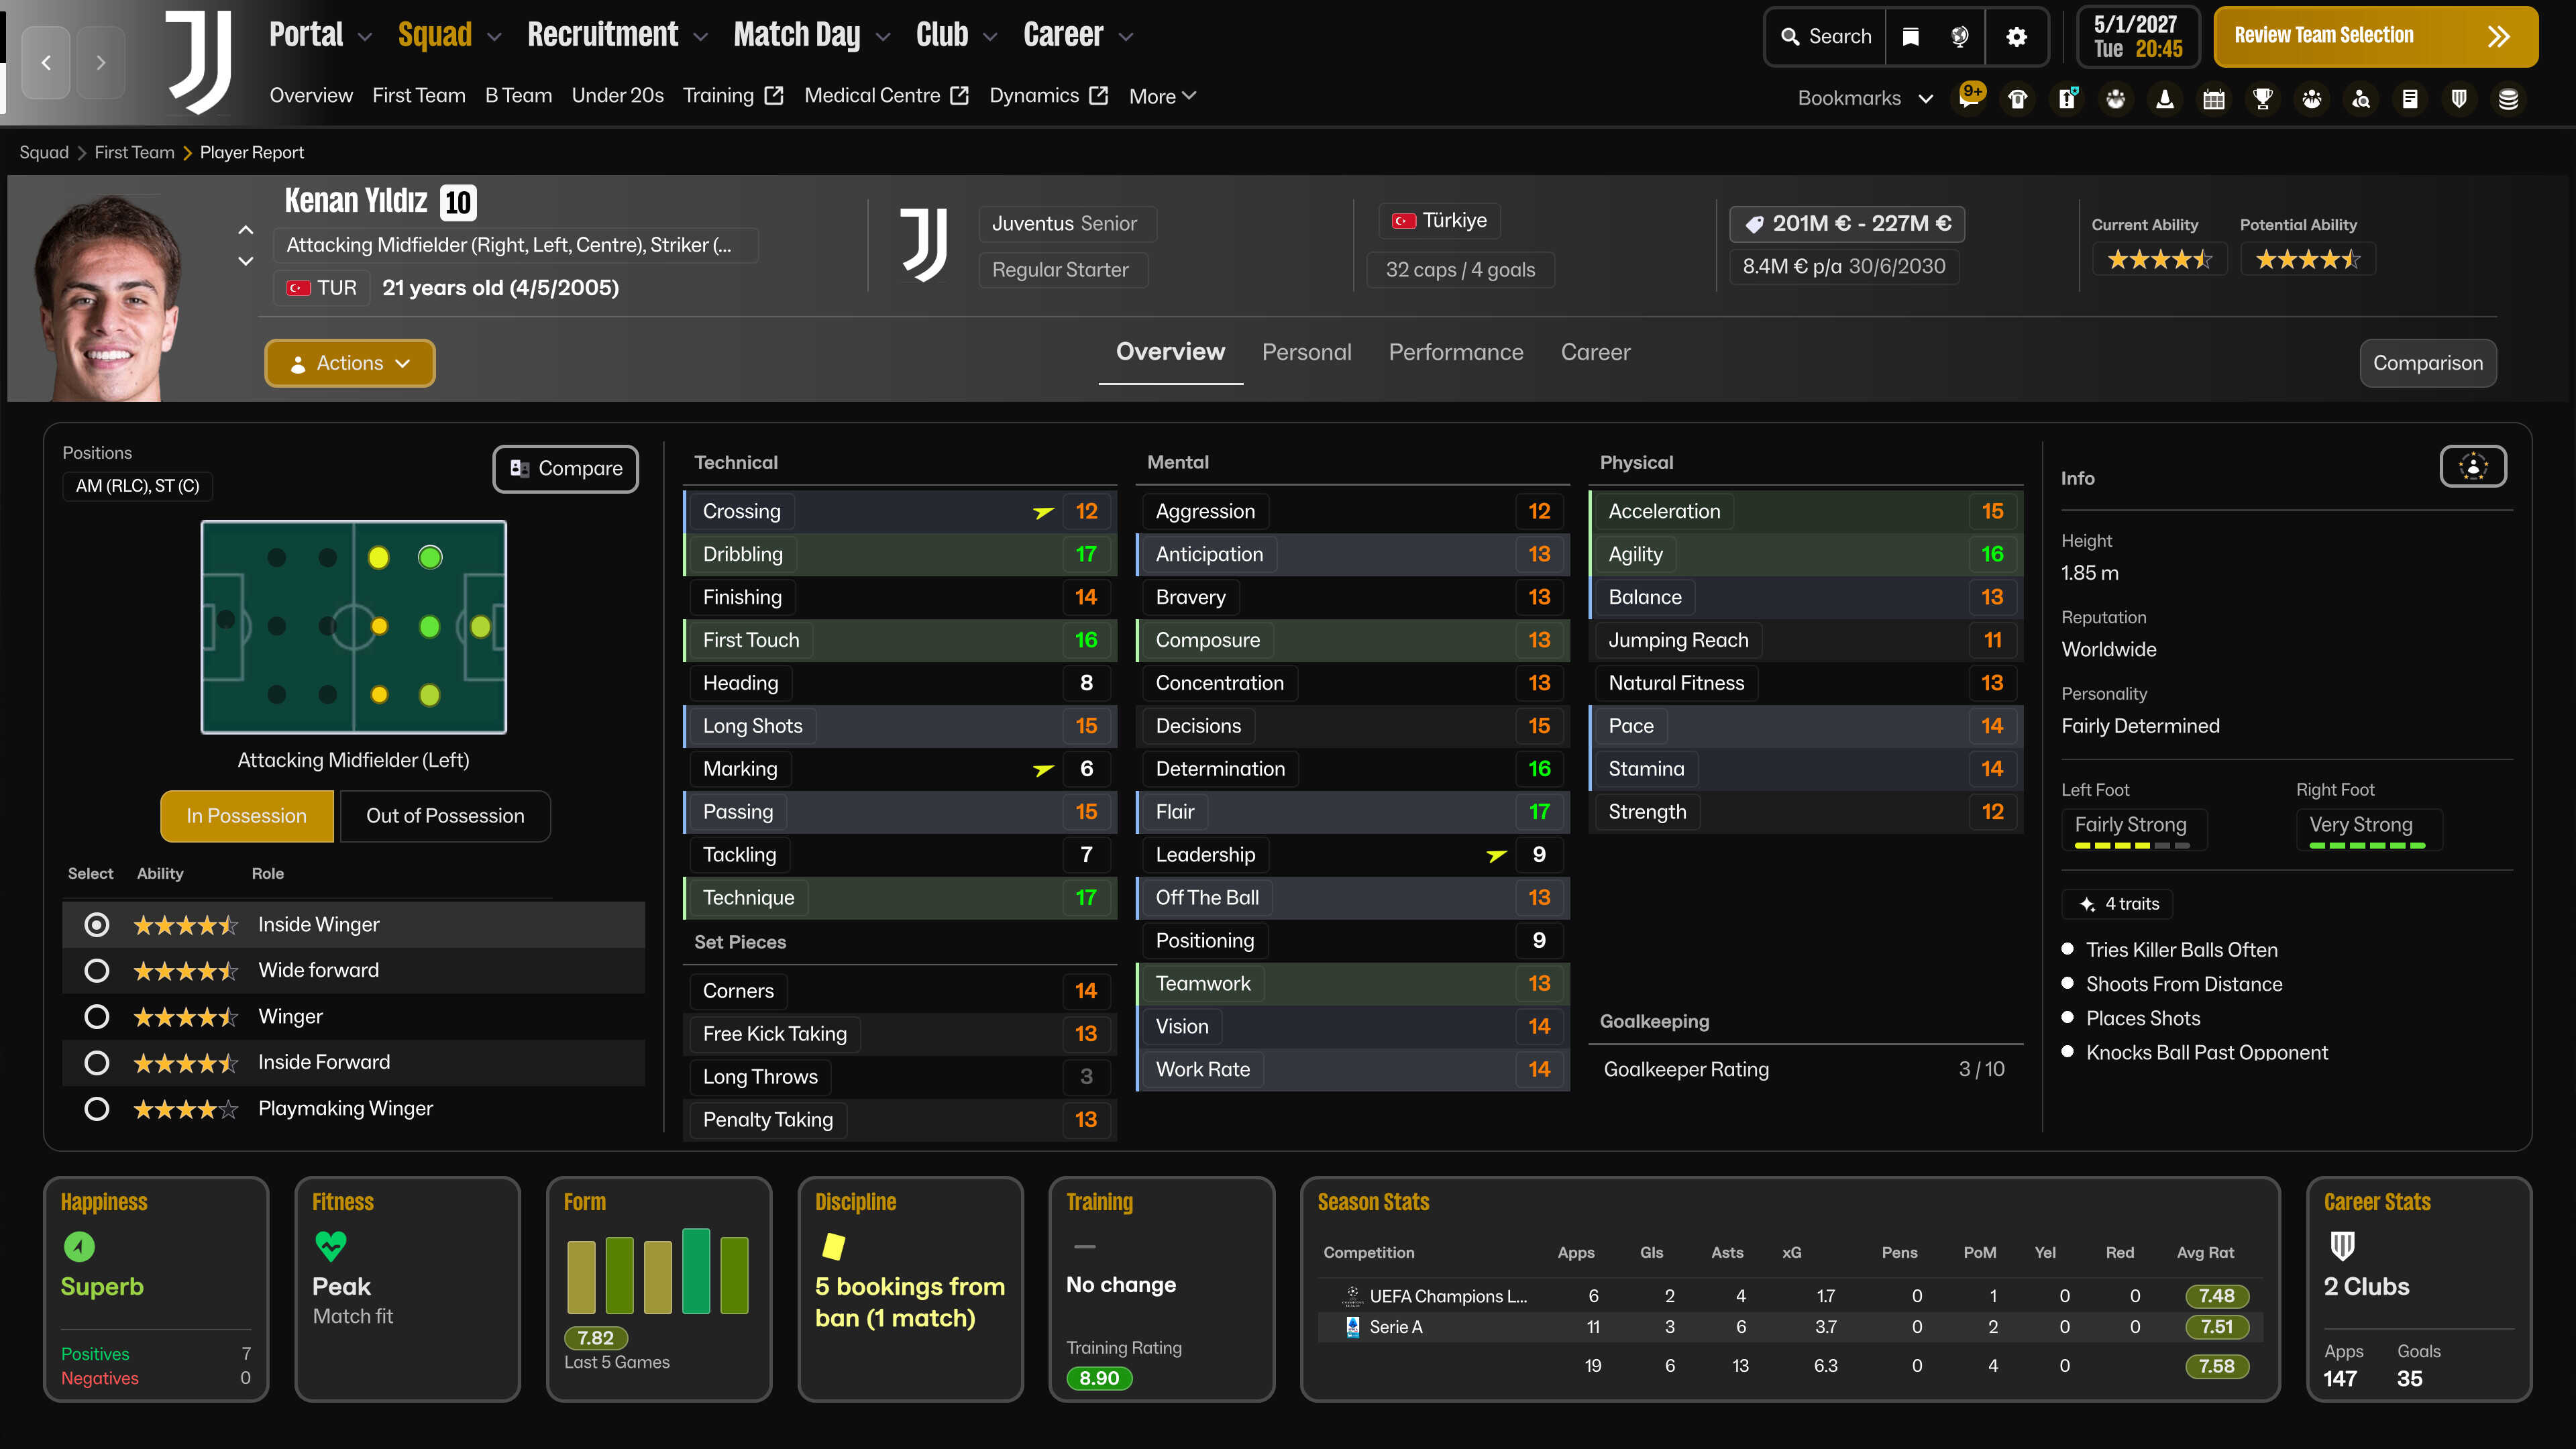Open settings gear icon

[x=2017, y=37]
